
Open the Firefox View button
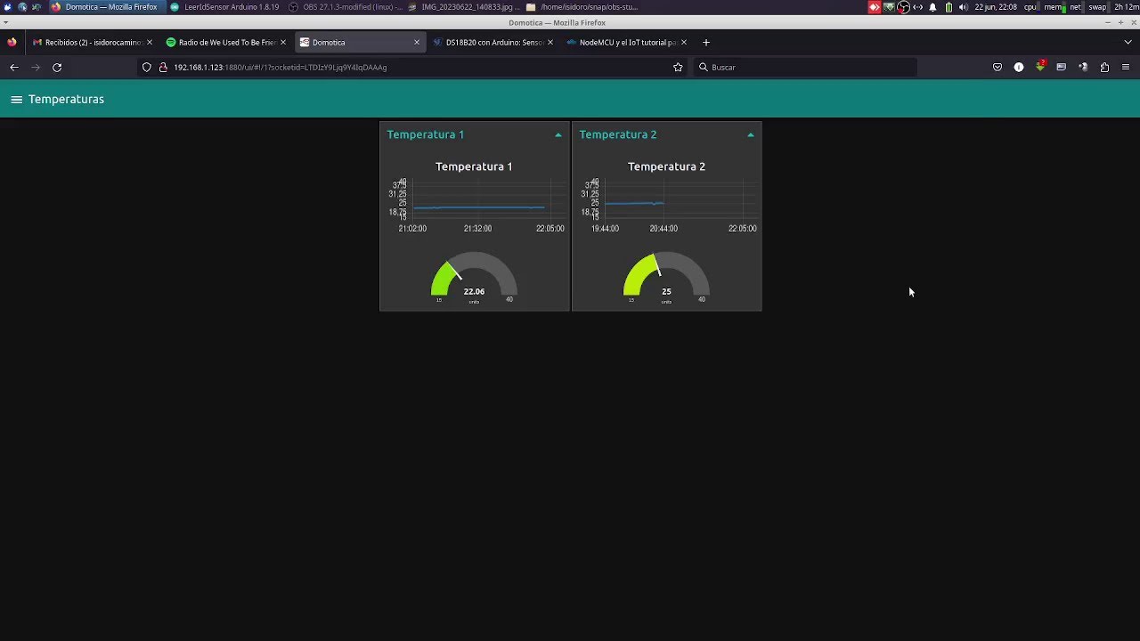point(12,42)
